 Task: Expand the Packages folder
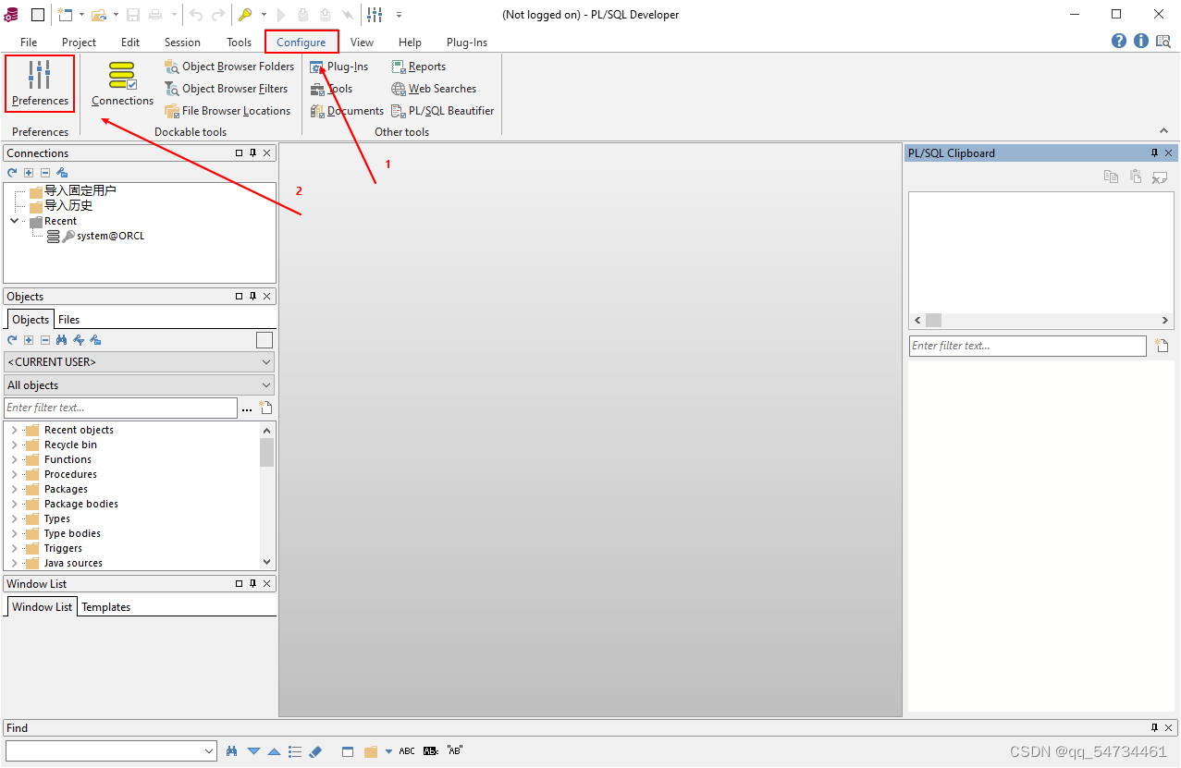[x=14, y=489]
